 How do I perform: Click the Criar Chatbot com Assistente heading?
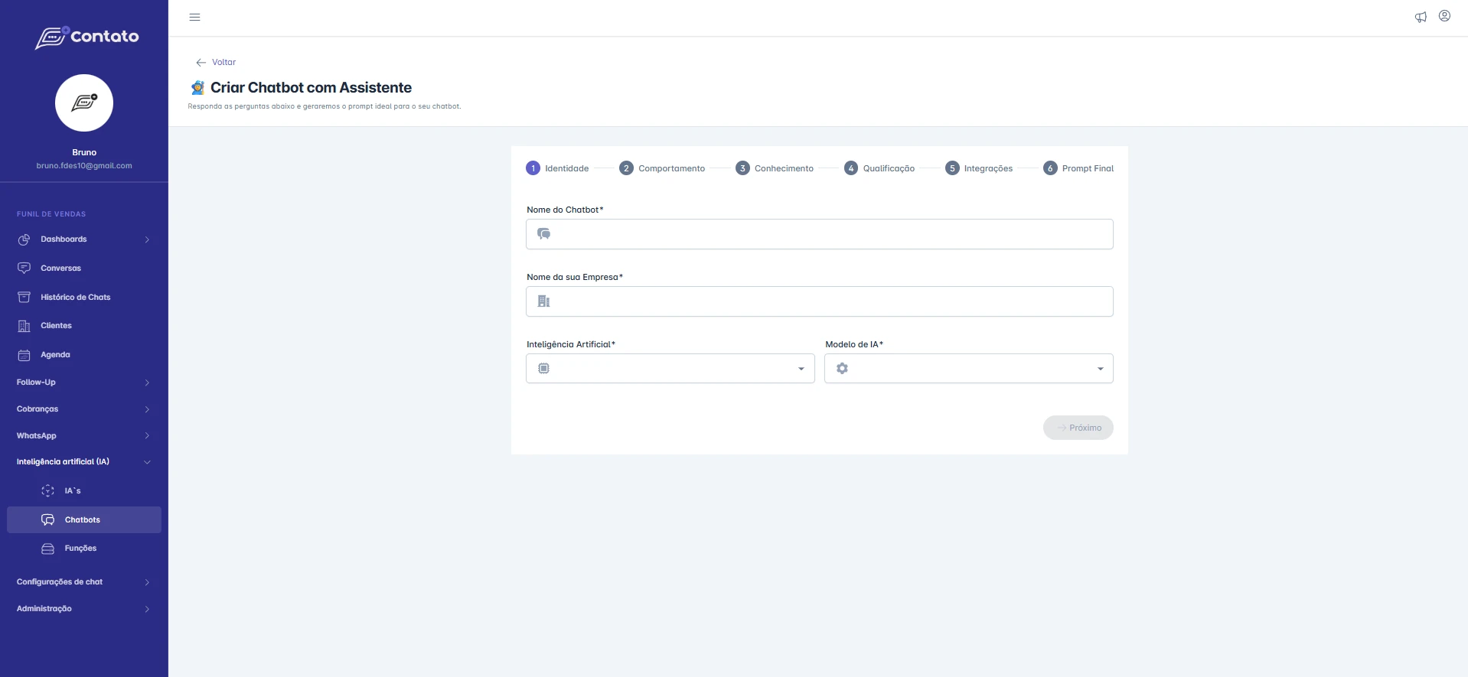point(311,87)
